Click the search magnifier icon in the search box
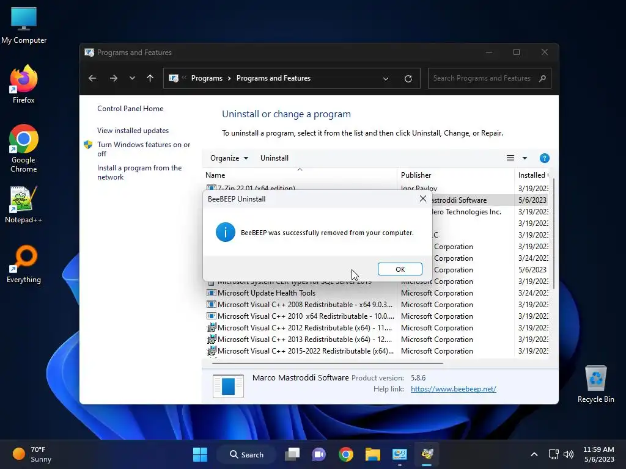The width and height of the screenshot is (626, 469). pos(542,78)
